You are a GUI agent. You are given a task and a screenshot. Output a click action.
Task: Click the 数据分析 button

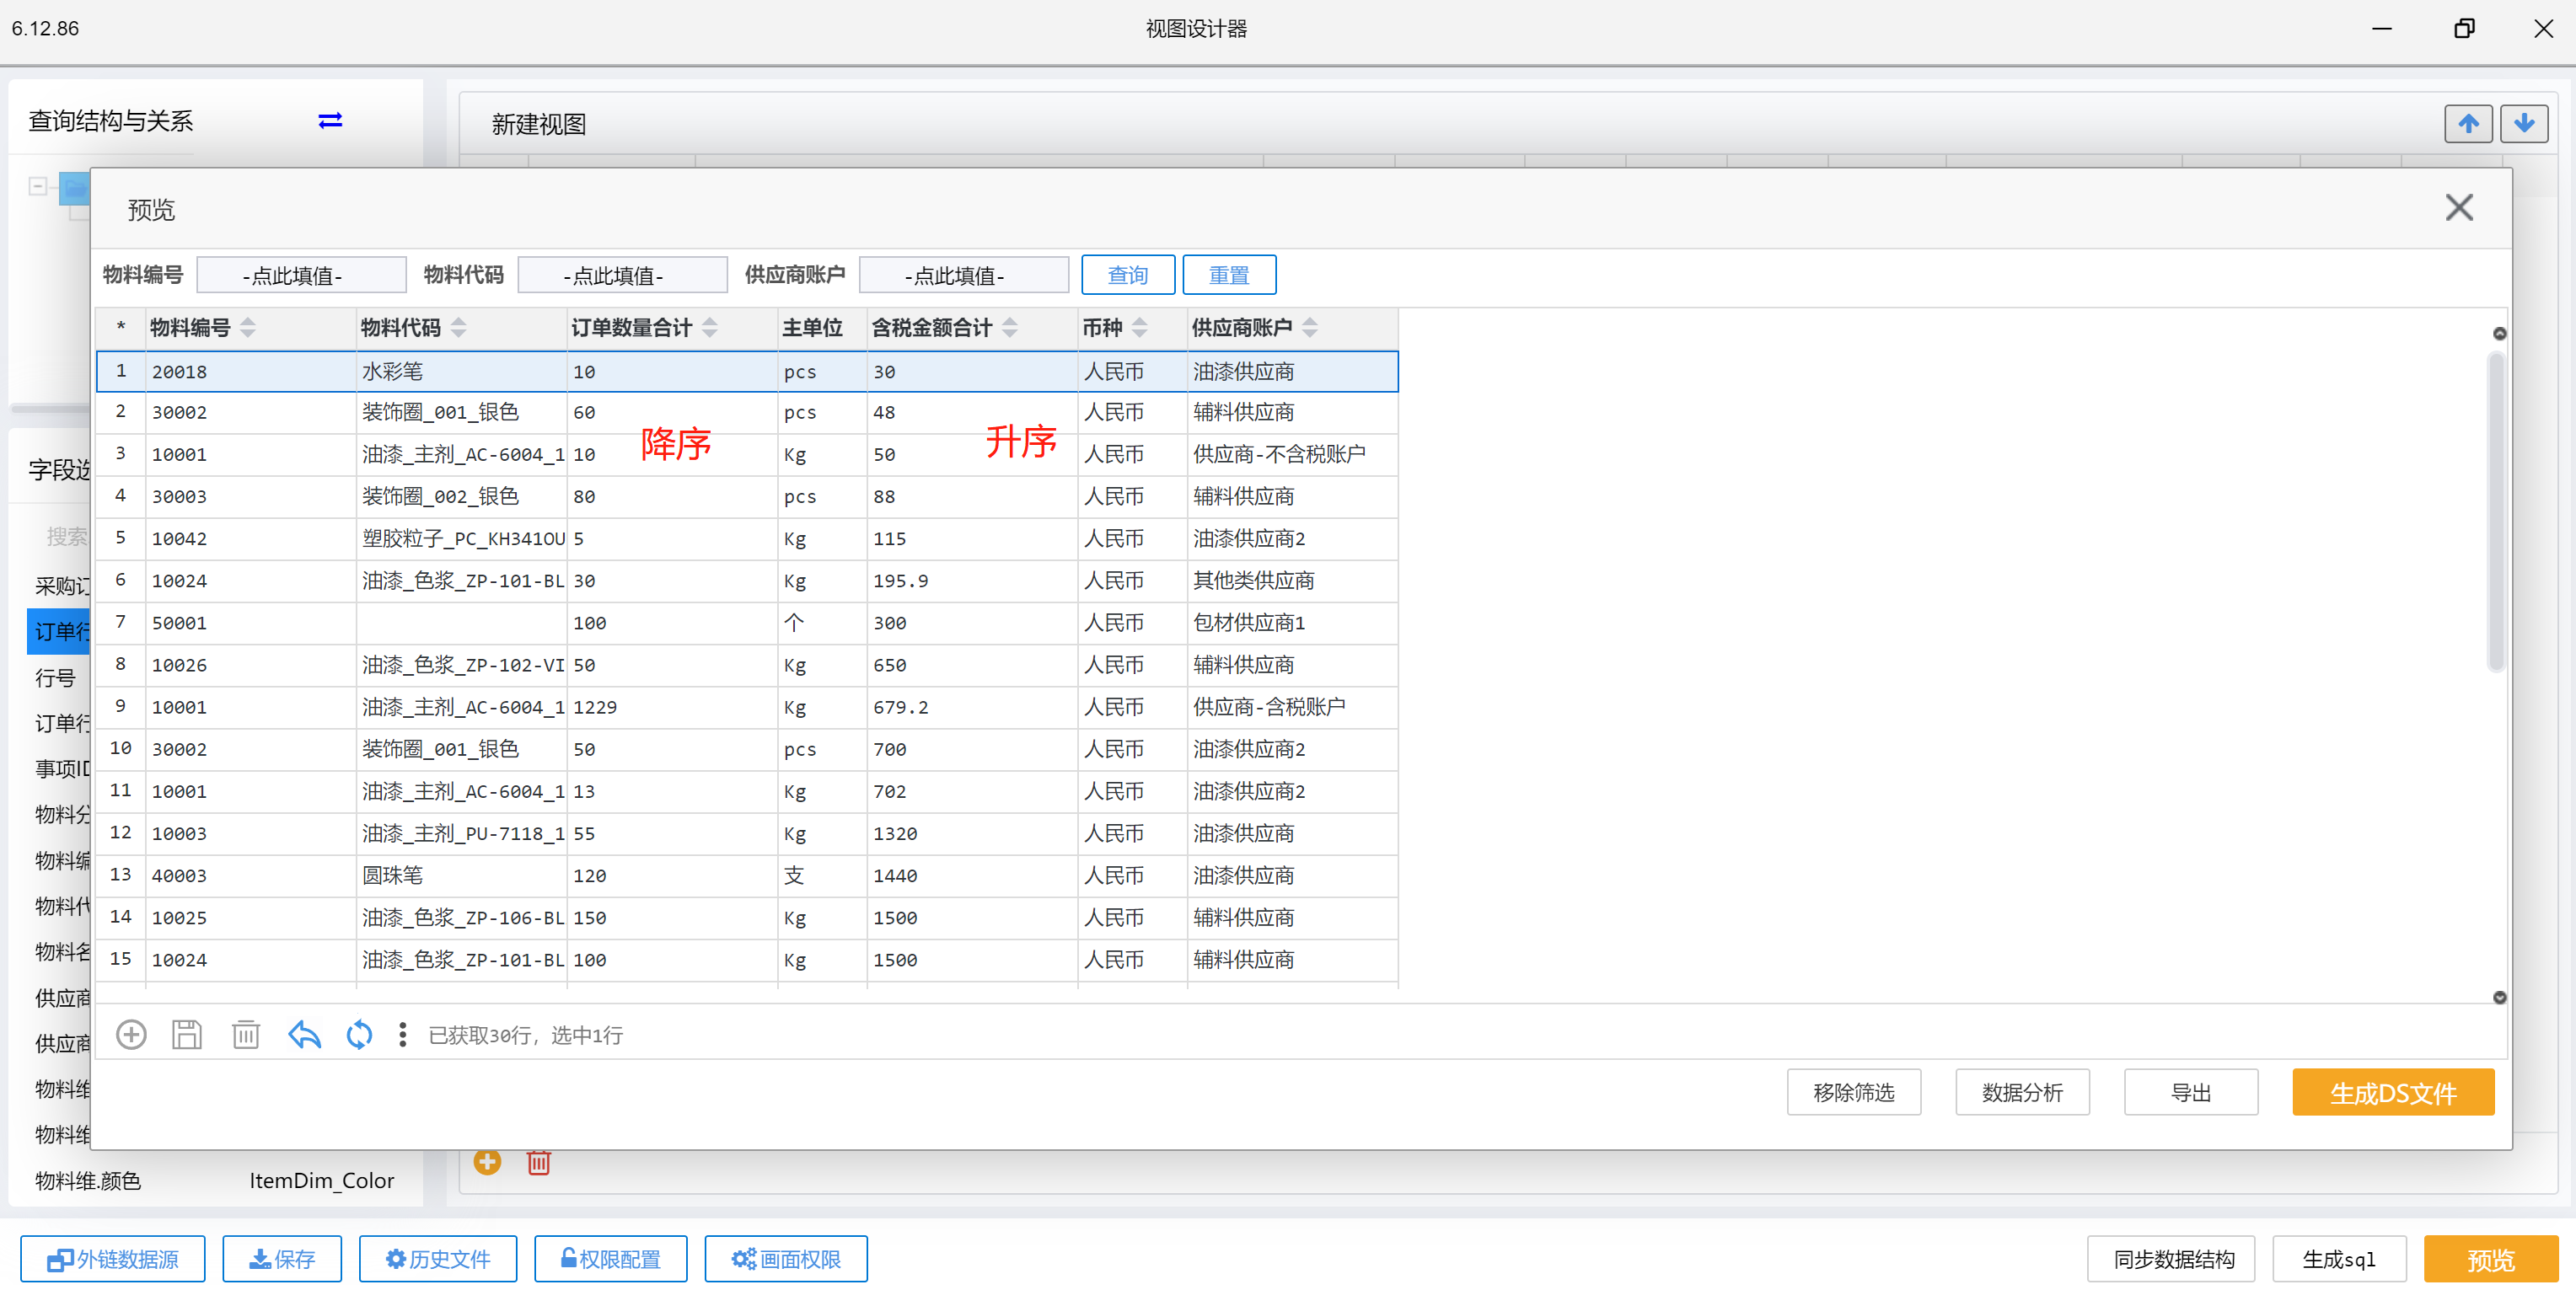(x=2022, y=1092)
